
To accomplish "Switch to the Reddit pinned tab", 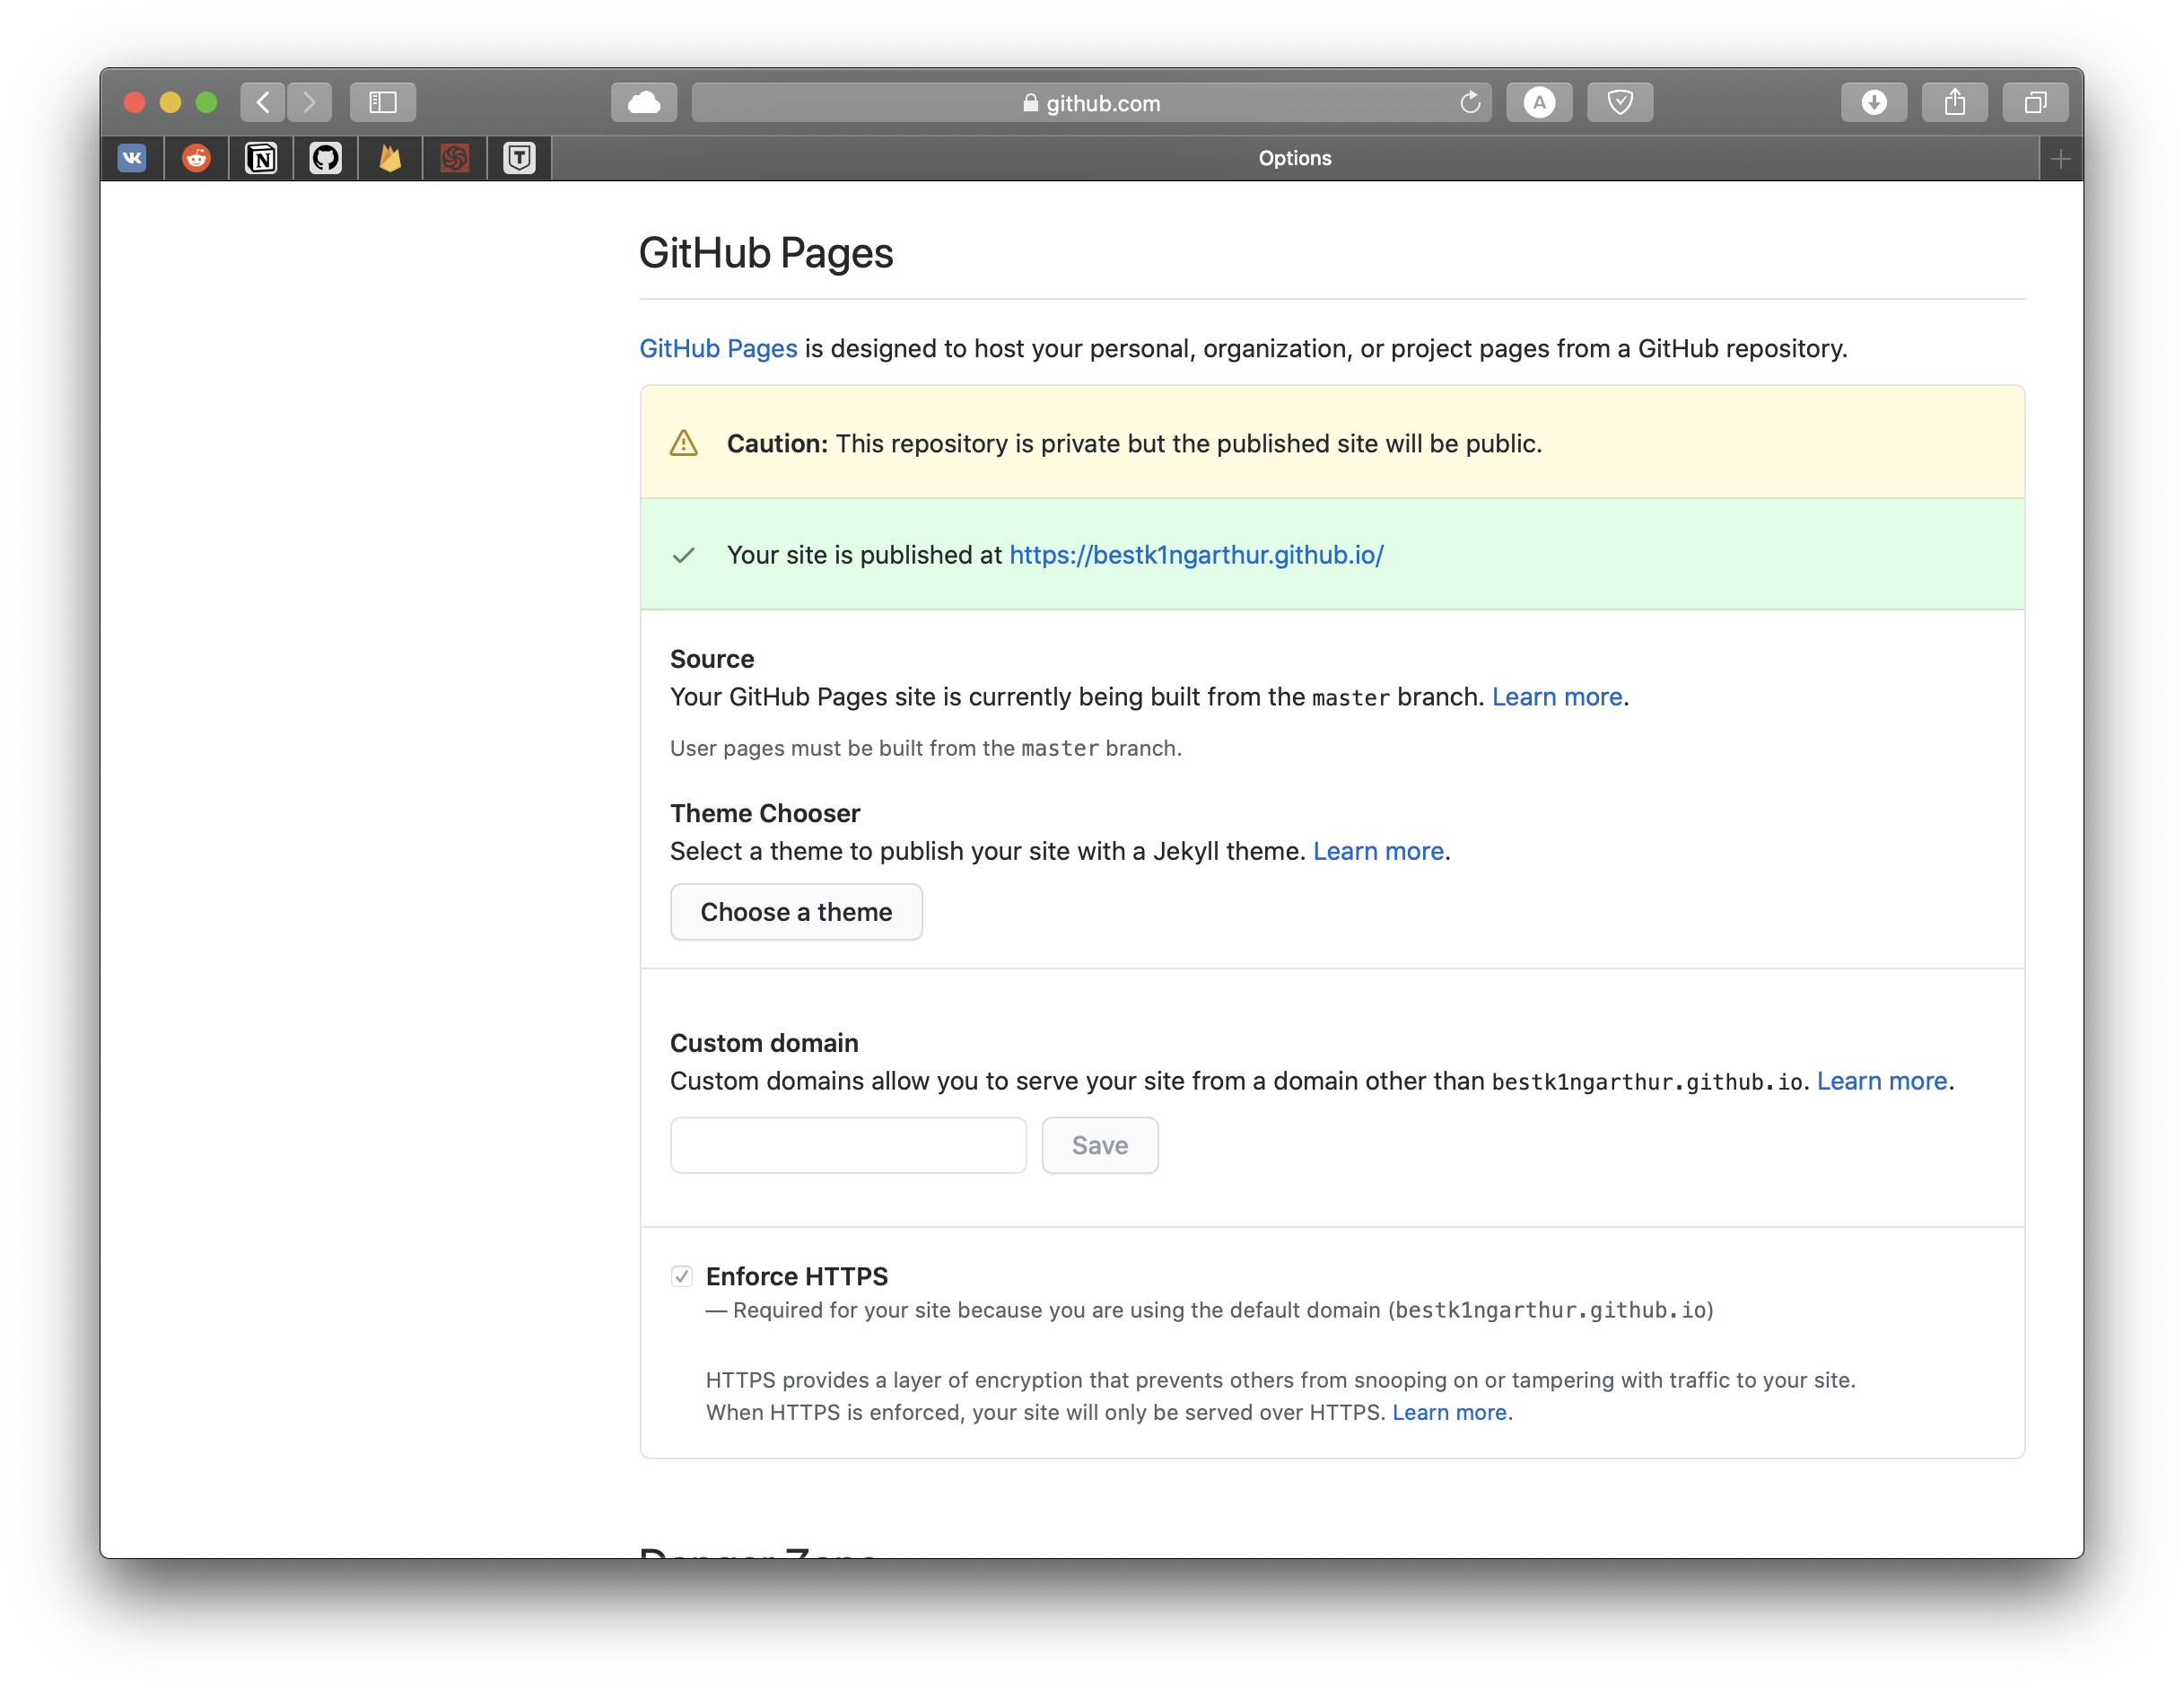I will (x=197, y=158).
